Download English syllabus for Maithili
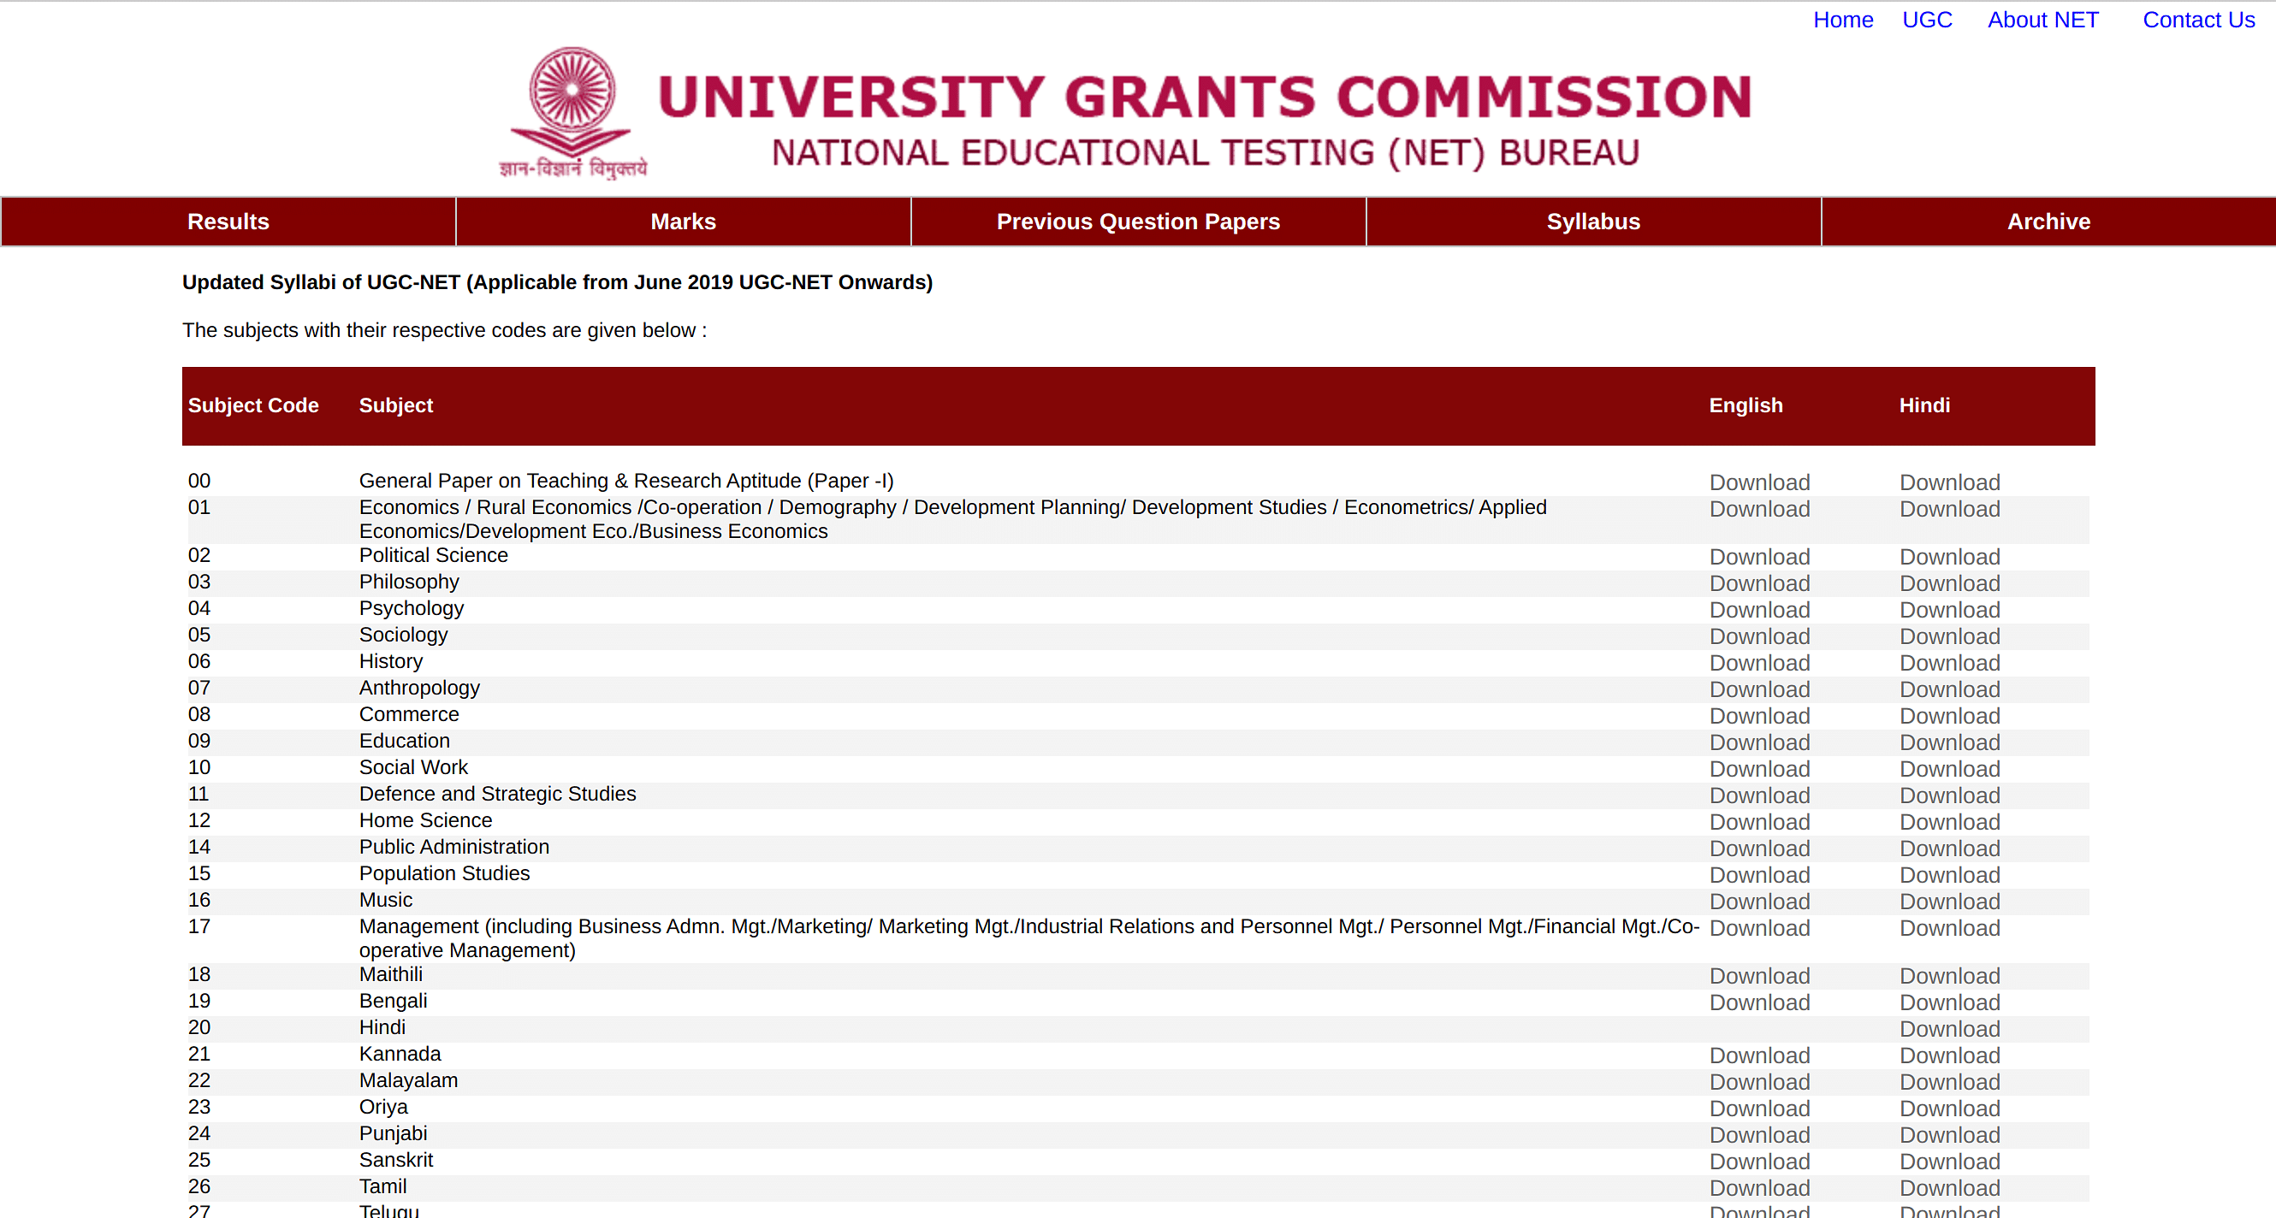Image resolution: width=2276 pixels, height=1218 pixels. pyautogui.click(x=1759, y=975)
